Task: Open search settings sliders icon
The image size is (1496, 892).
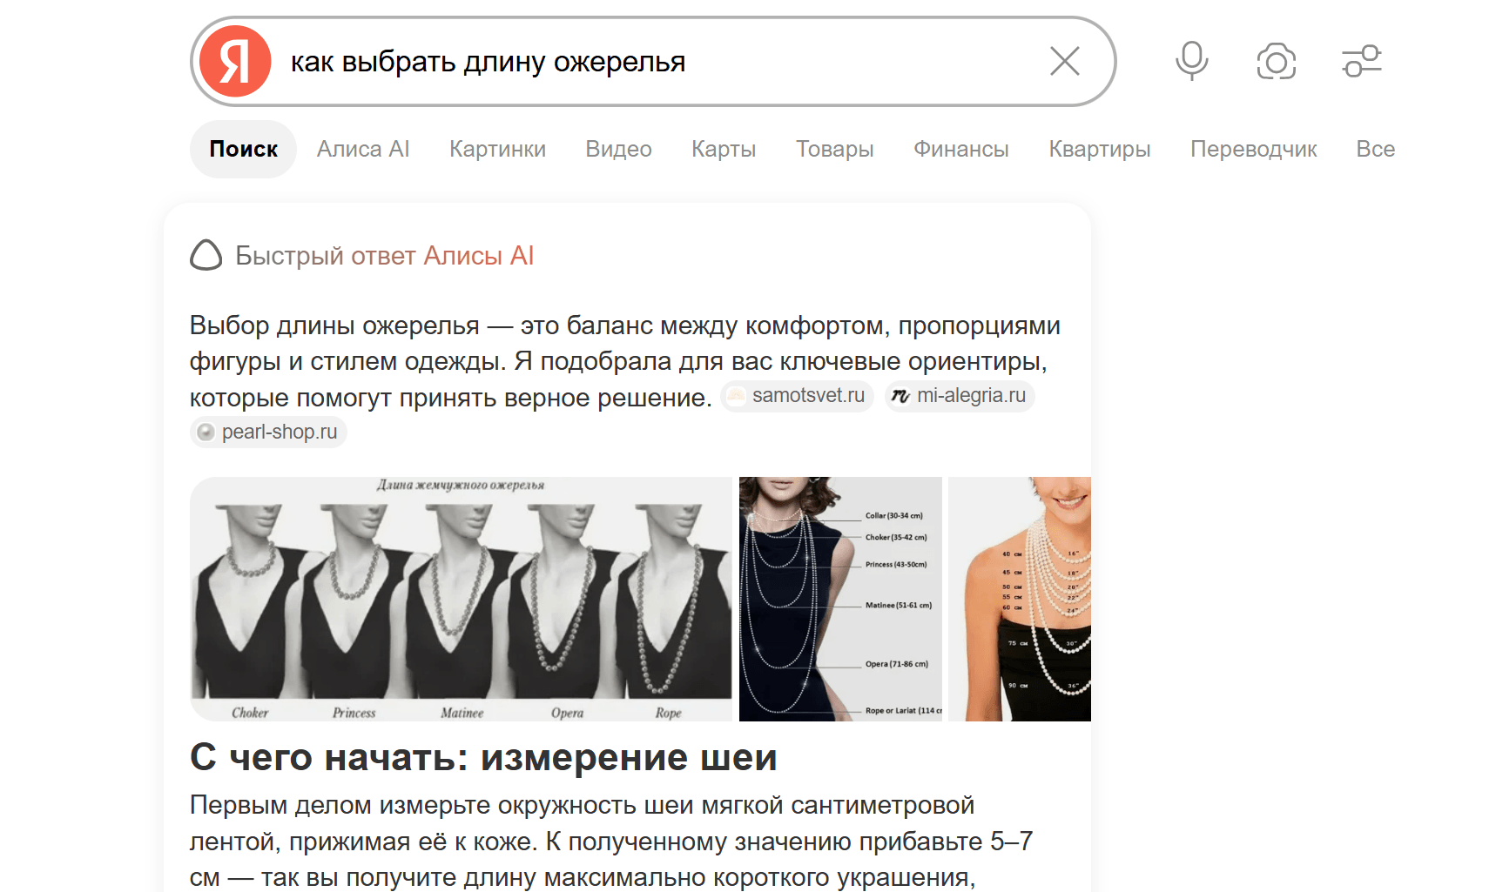Action: 1362,61
